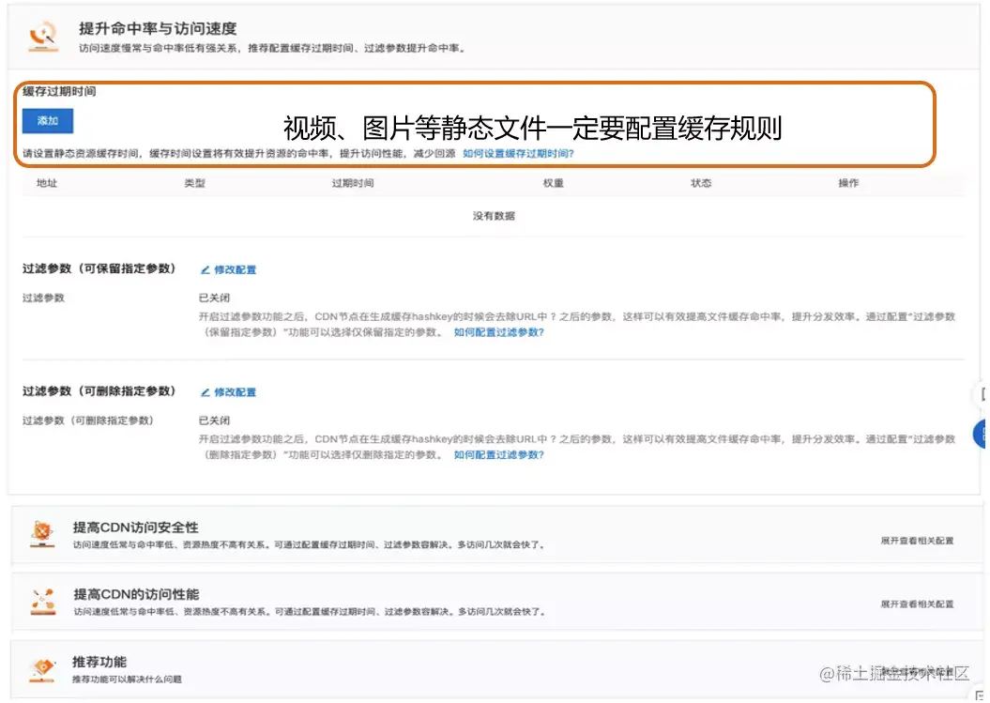Click the collapsed panel tab above the bubble
This screenshot has width=990, height=703.
point(983,394)
